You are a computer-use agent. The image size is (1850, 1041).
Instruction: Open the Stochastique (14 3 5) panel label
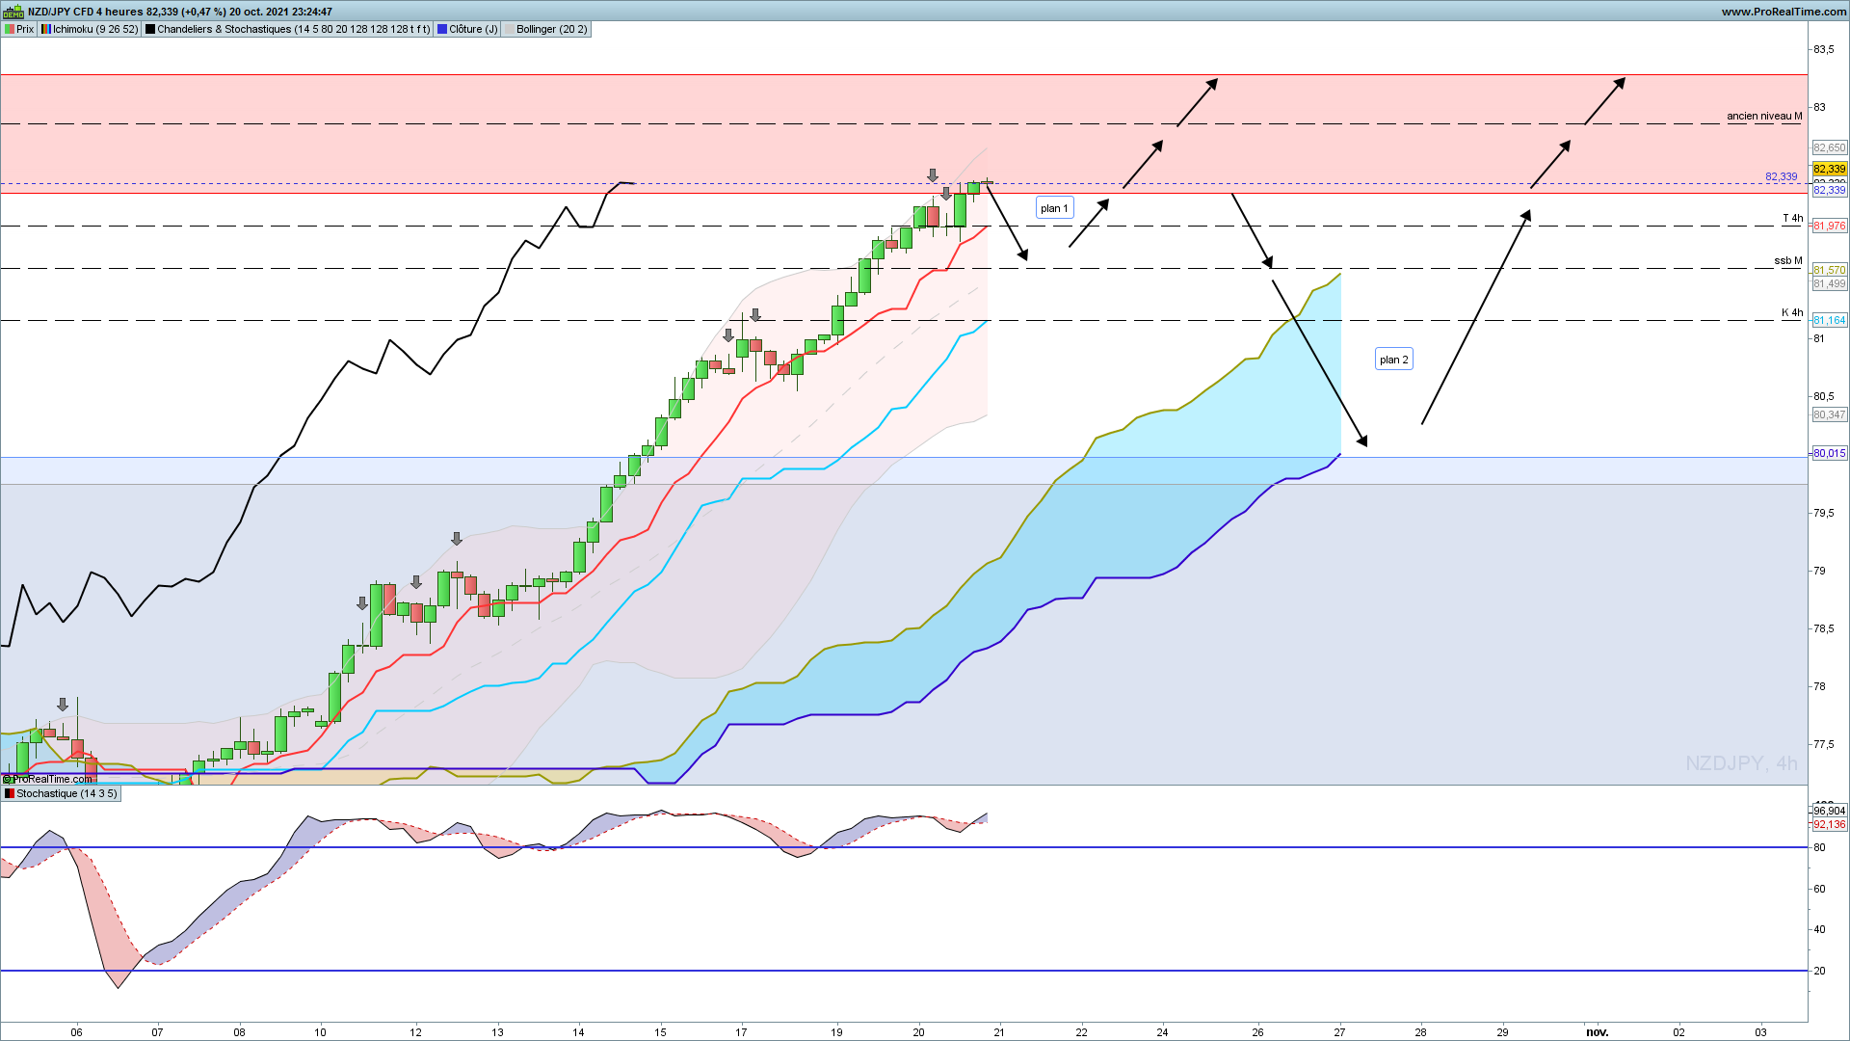[61, 793]
